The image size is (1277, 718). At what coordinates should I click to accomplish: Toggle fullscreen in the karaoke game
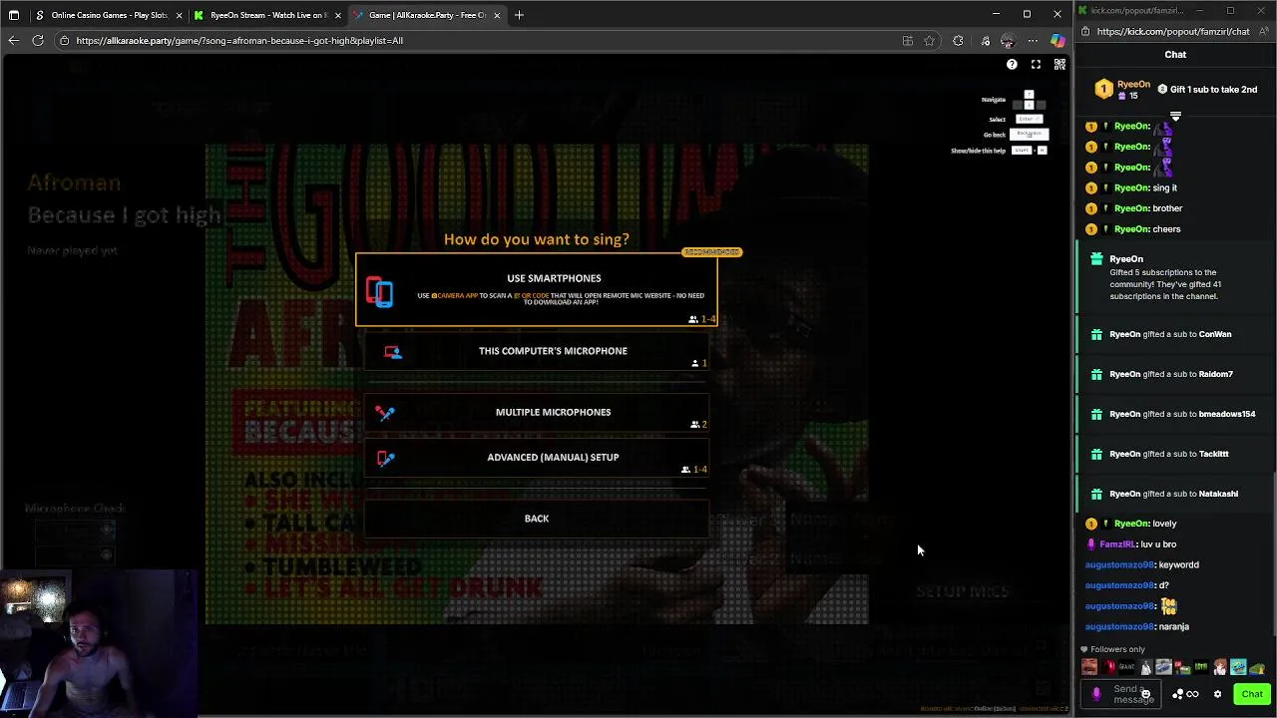click(1036, 64)
